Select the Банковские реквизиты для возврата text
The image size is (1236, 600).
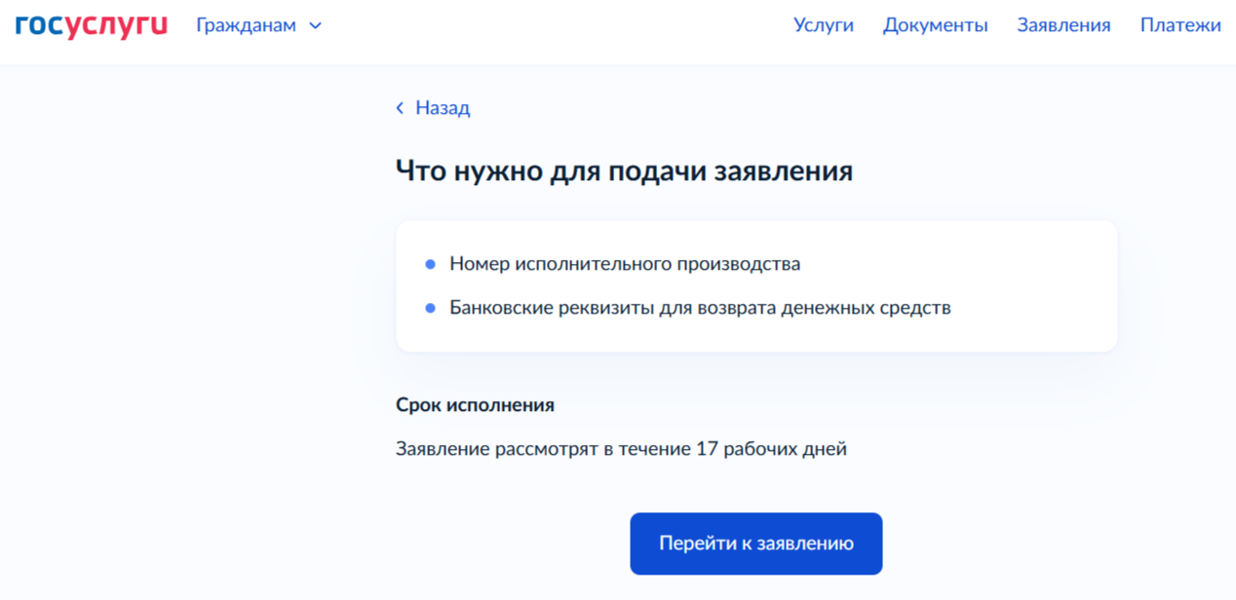pos(699,308)
